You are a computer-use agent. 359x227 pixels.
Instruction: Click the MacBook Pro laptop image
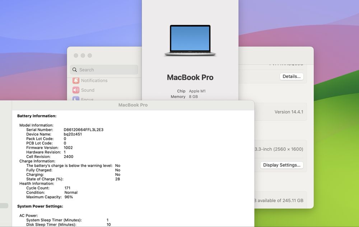tap(190, 41)
